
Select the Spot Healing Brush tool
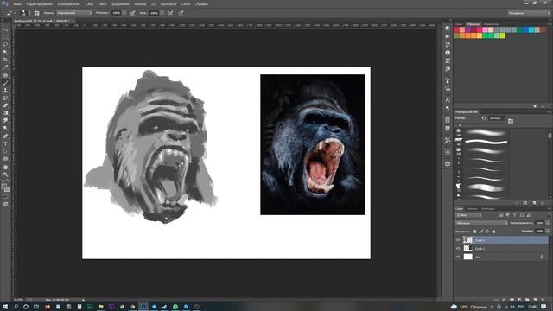coord(5,75)
